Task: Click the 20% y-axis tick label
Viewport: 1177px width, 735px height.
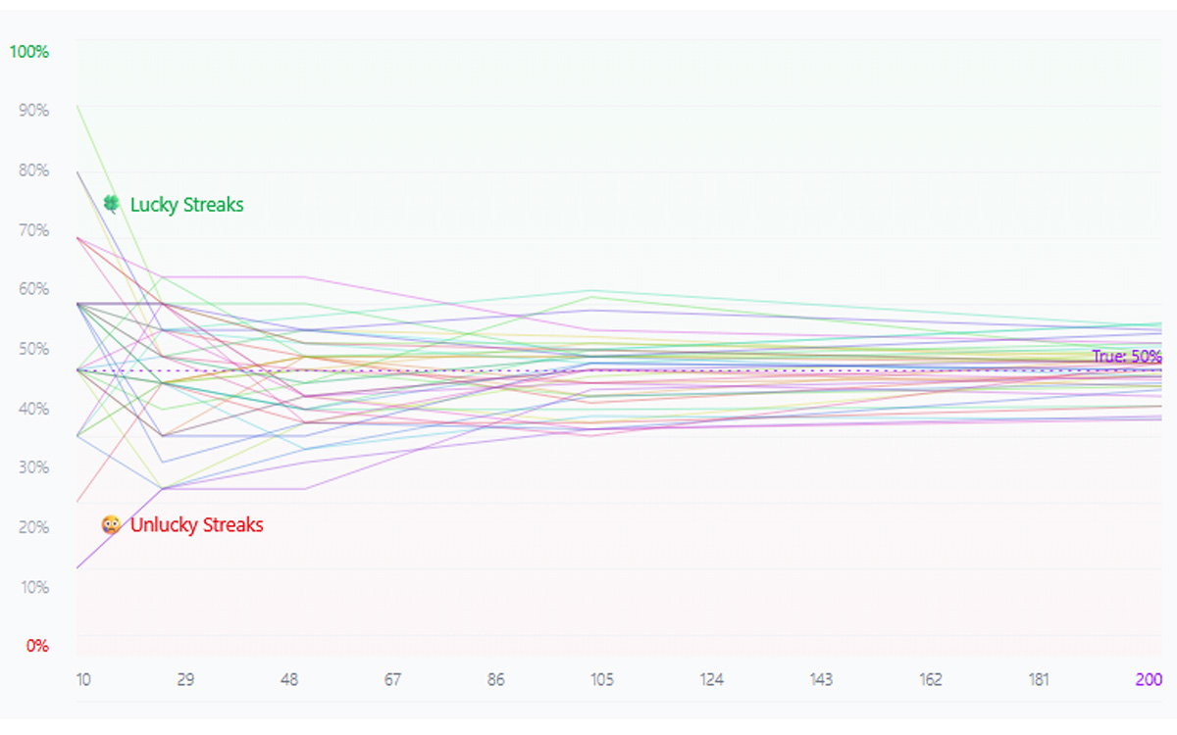Action: pyautogui.click(x=33, y=527)
